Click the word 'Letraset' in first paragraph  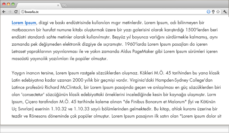pos(19,51)
